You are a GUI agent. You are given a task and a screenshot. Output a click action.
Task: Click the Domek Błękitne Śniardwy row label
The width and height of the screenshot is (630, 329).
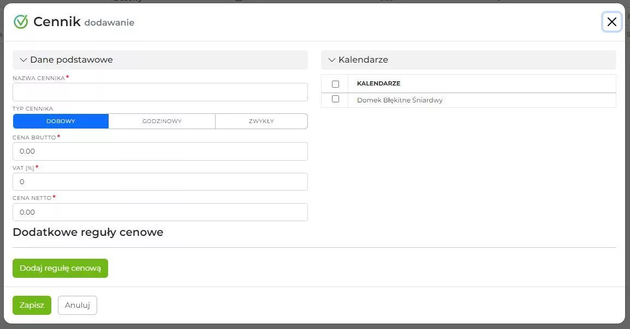pyautogui.click(x=400, y=100)
